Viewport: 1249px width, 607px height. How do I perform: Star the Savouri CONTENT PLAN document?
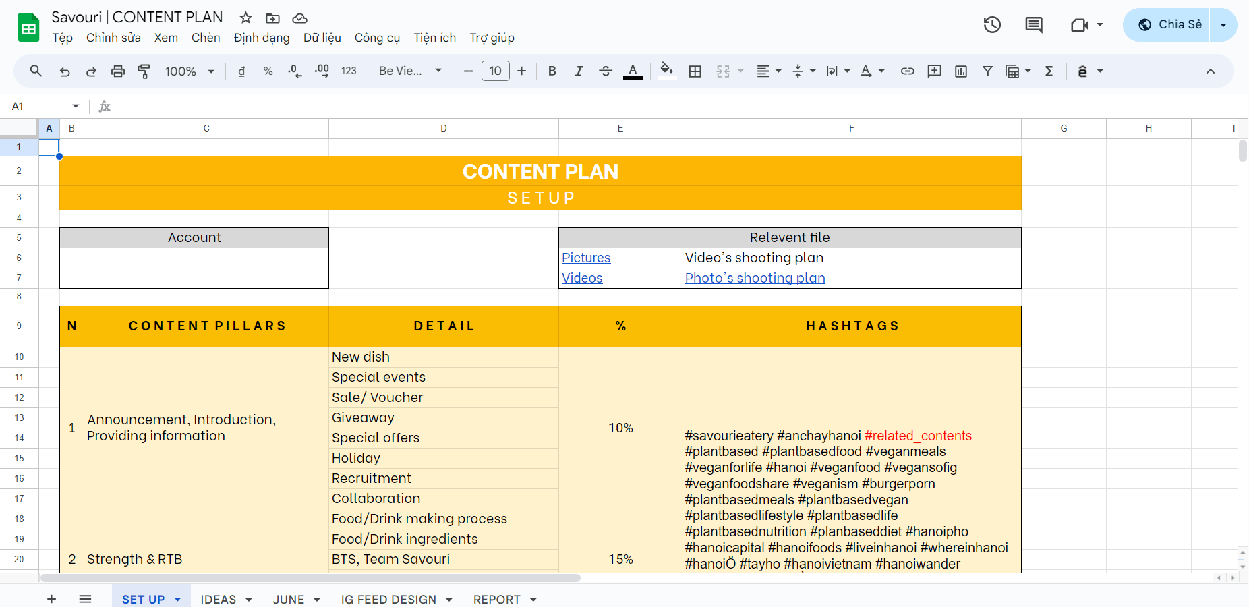[x=246, y=18]
